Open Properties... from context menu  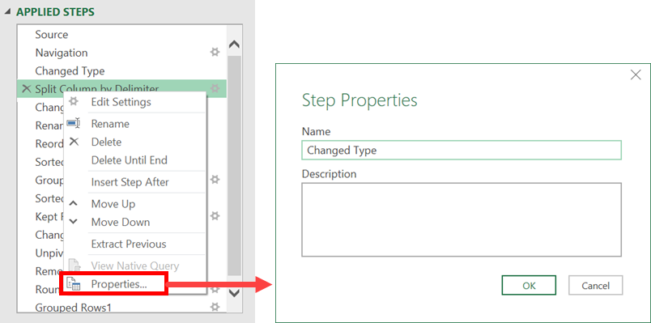119,284
